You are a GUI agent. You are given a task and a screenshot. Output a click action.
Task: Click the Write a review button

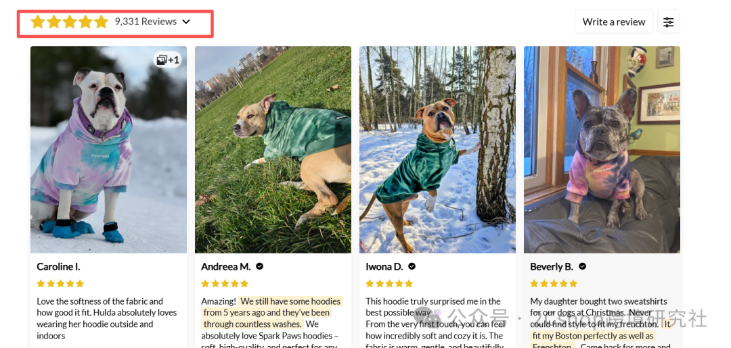tap(613, 22)
